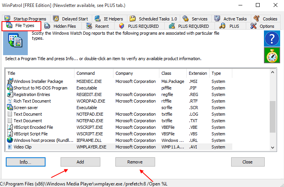Click the Info... button
This screenshot has height=187, width=284.
25,162
